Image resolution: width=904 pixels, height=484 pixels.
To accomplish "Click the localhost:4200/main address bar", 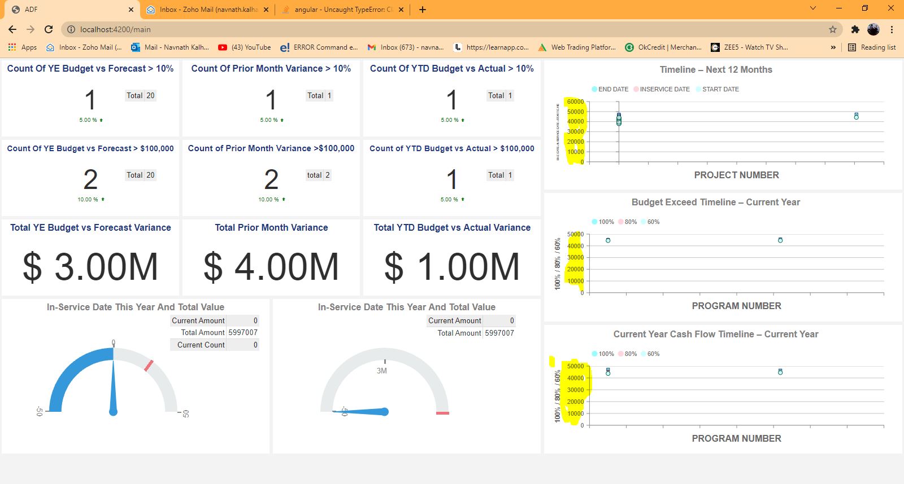I will coord(452,29).
